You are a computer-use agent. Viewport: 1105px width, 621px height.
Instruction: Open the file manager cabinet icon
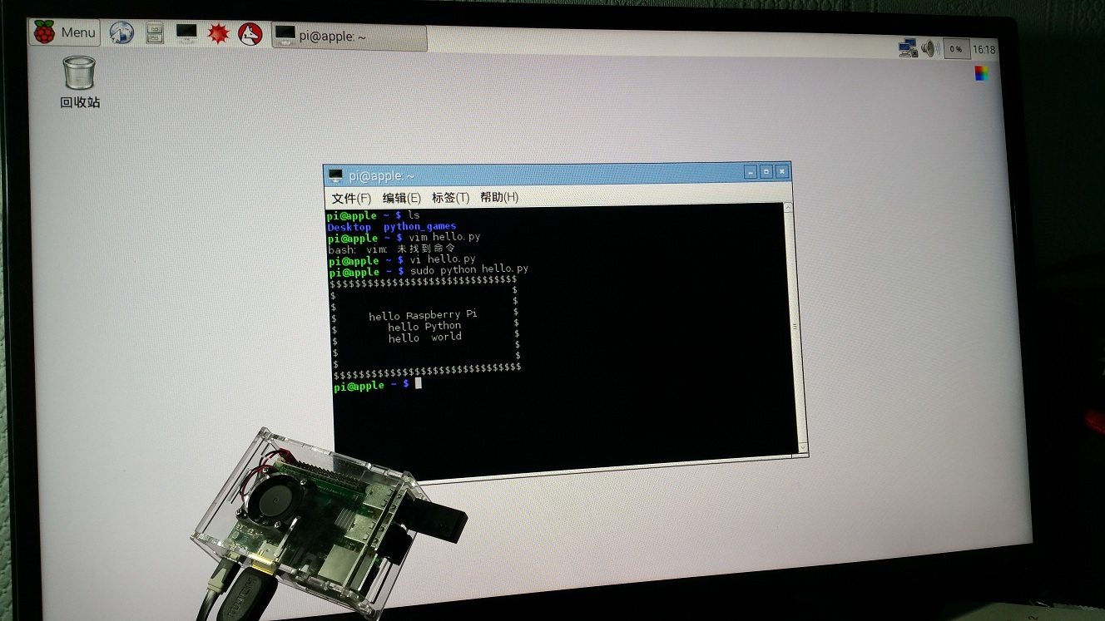tap(155, 32)
